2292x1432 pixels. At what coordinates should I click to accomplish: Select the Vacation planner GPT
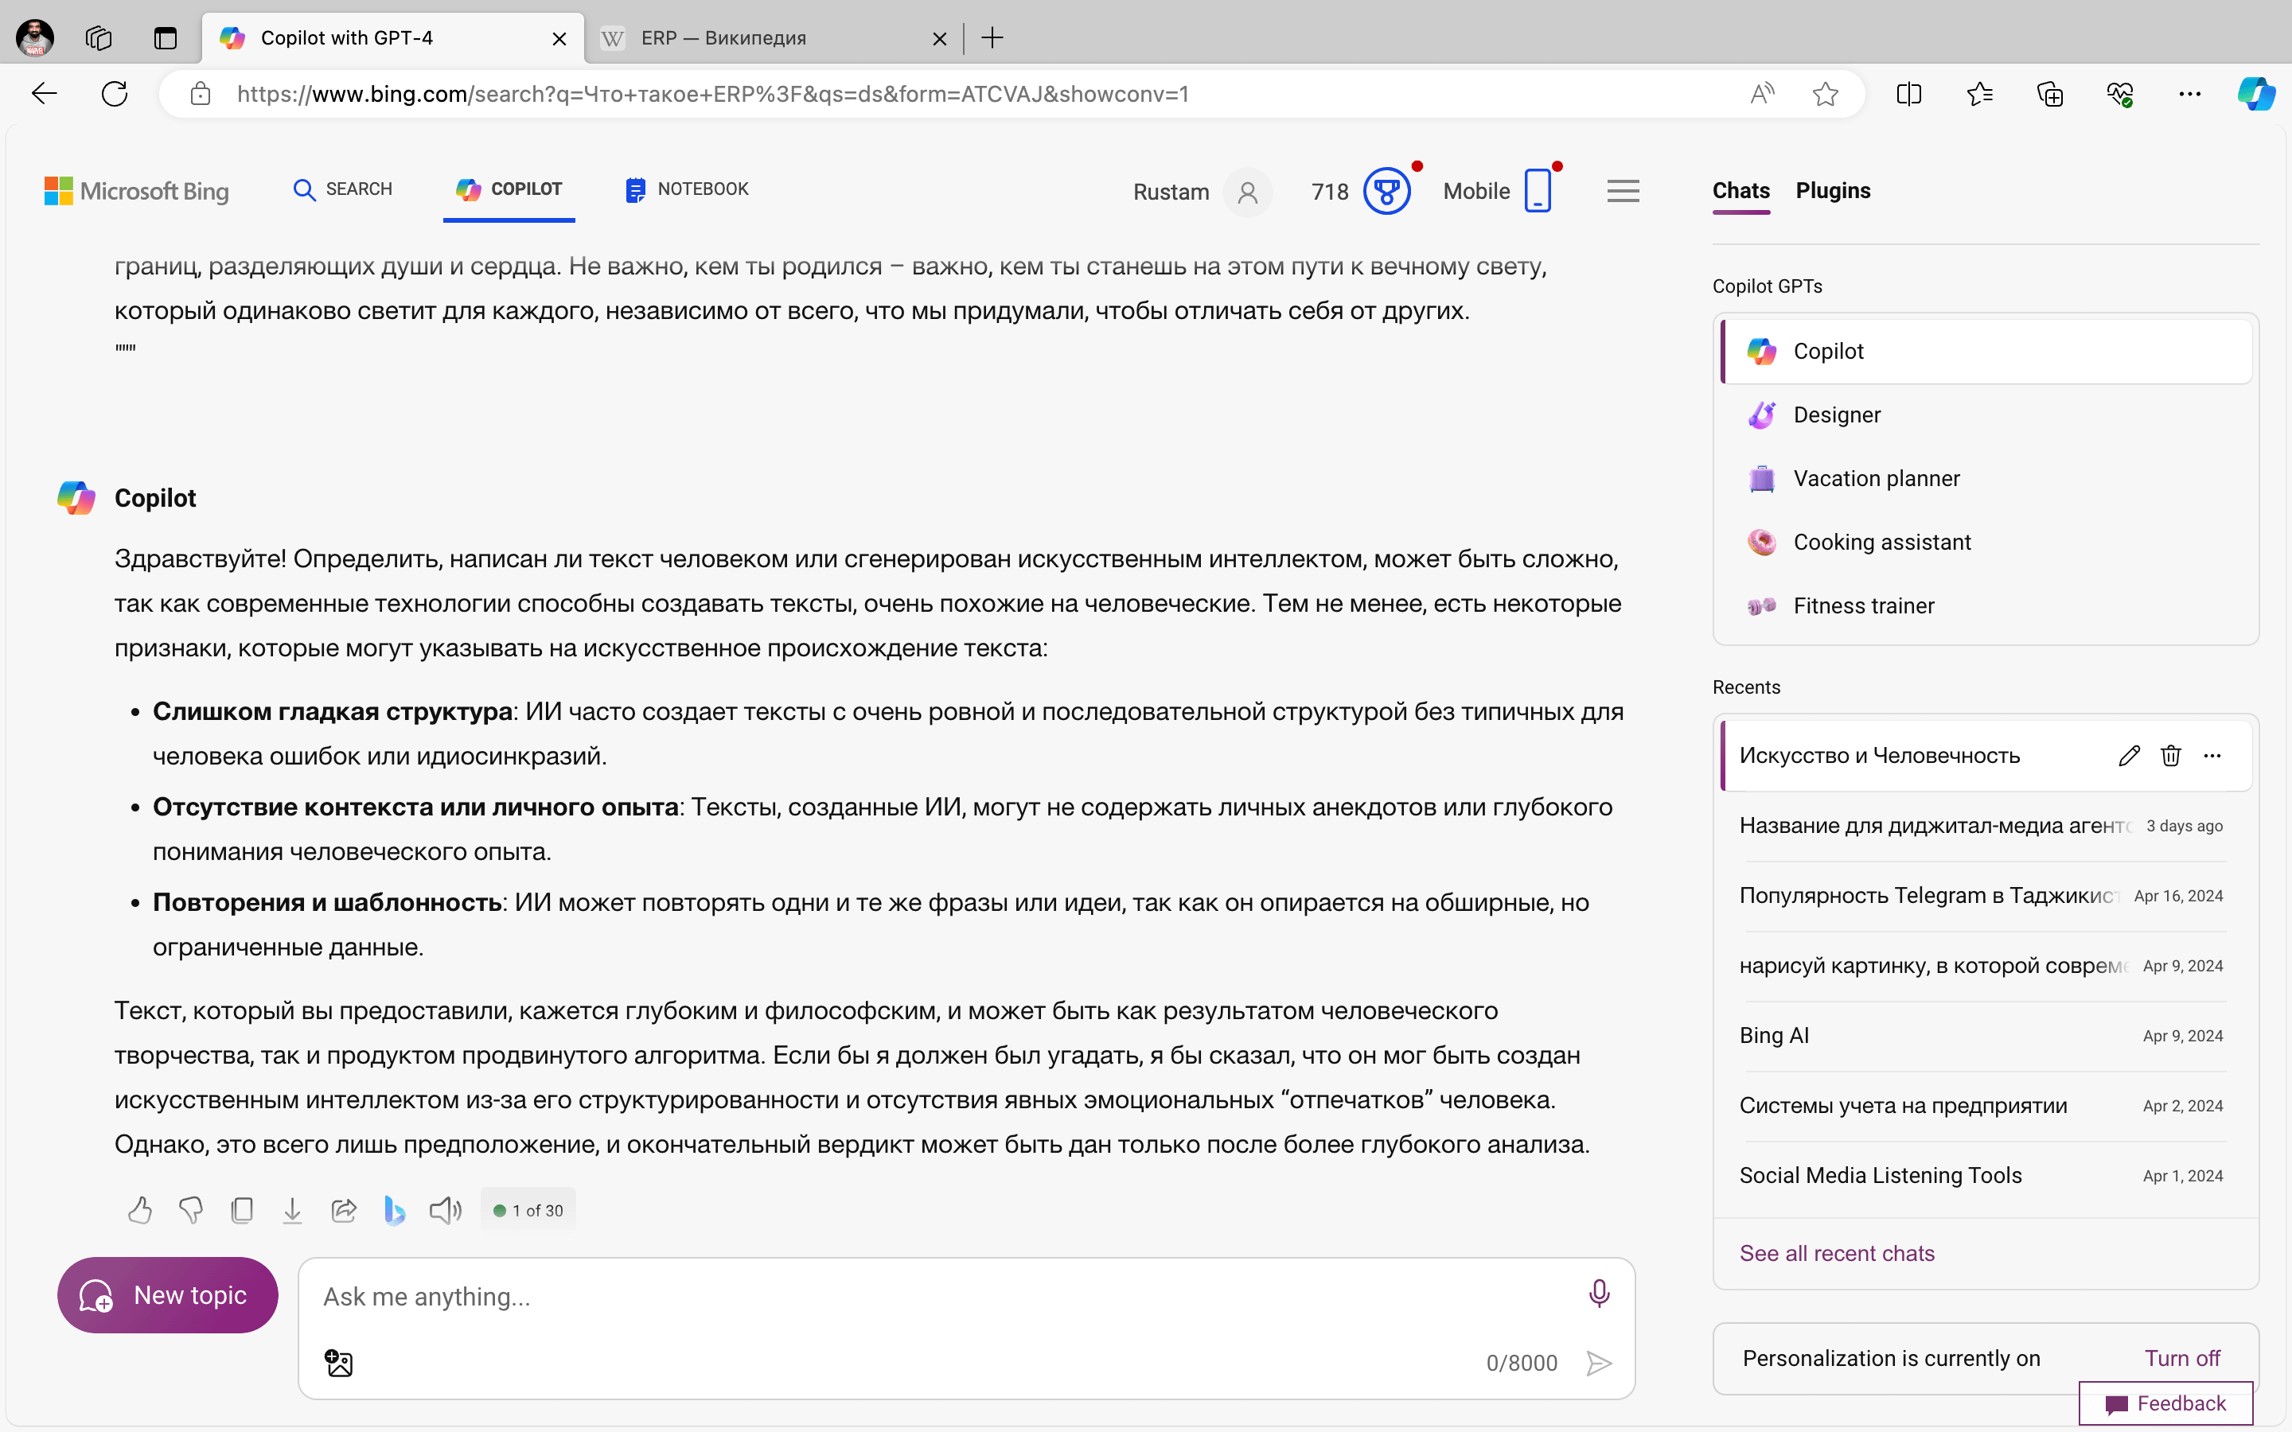point(1986,478)
